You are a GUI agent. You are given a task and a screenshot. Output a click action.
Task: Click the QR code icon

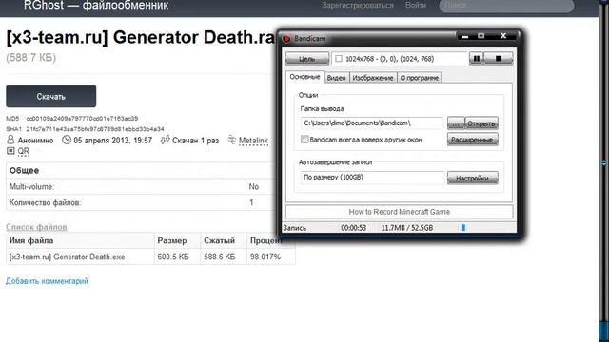tap(10, 151)
